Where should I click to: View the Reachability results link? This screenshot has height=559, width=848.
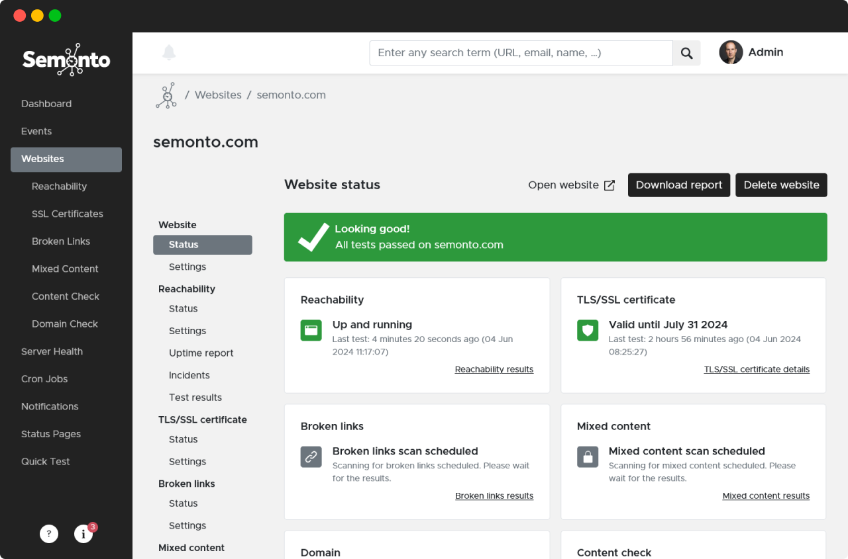494,370
